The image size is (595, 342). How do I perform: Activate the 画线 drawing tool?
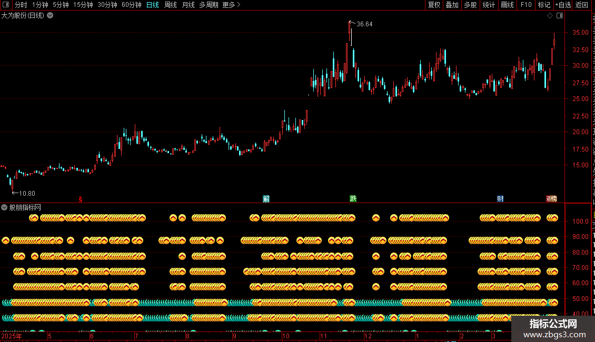[x=507, y=5]
